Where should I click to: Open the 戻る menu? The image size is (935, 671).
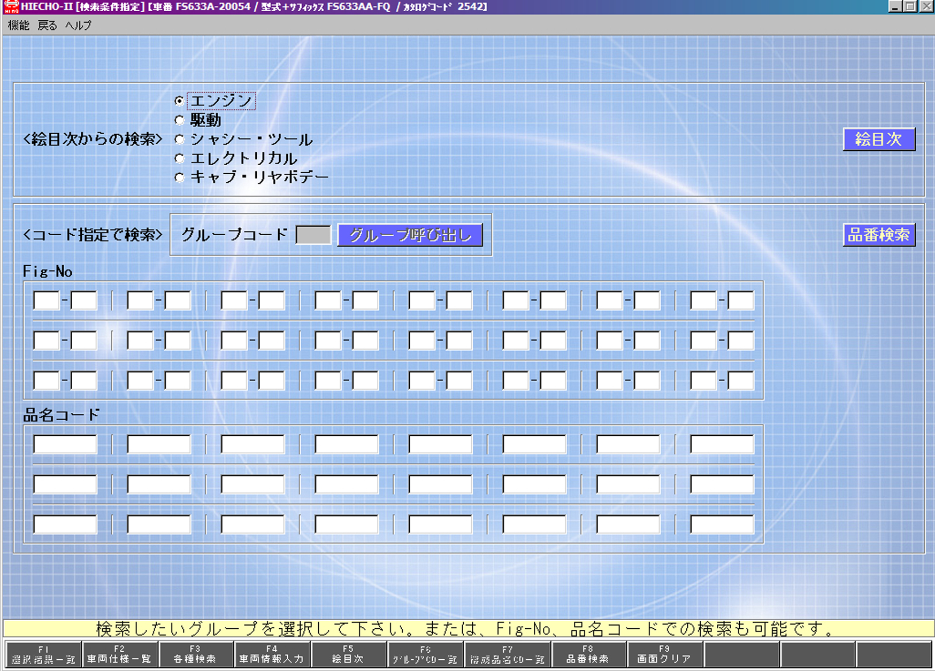(x=47, y=25)
